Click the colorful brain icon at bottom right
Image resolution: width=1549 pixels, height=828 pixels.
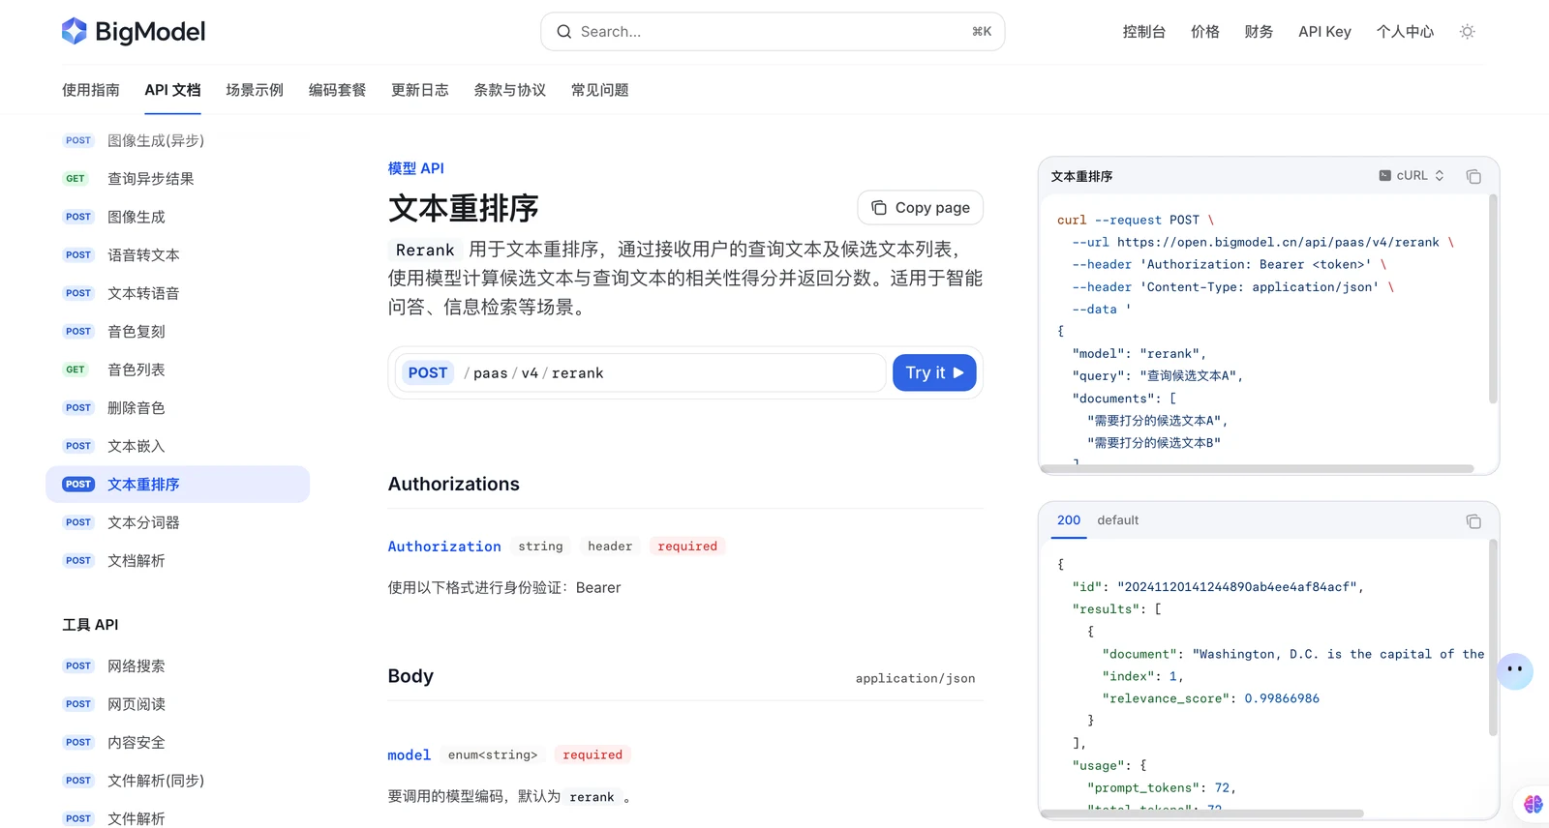point(1534,804)
